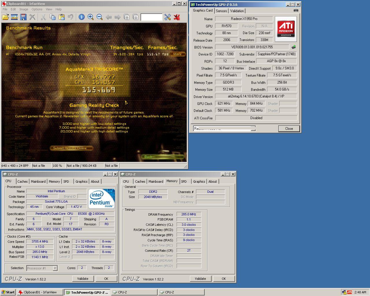This screenshot has width=370, height=296.
Task: Click the Close button in GPU-Z
Action: (x=289, y=129)
